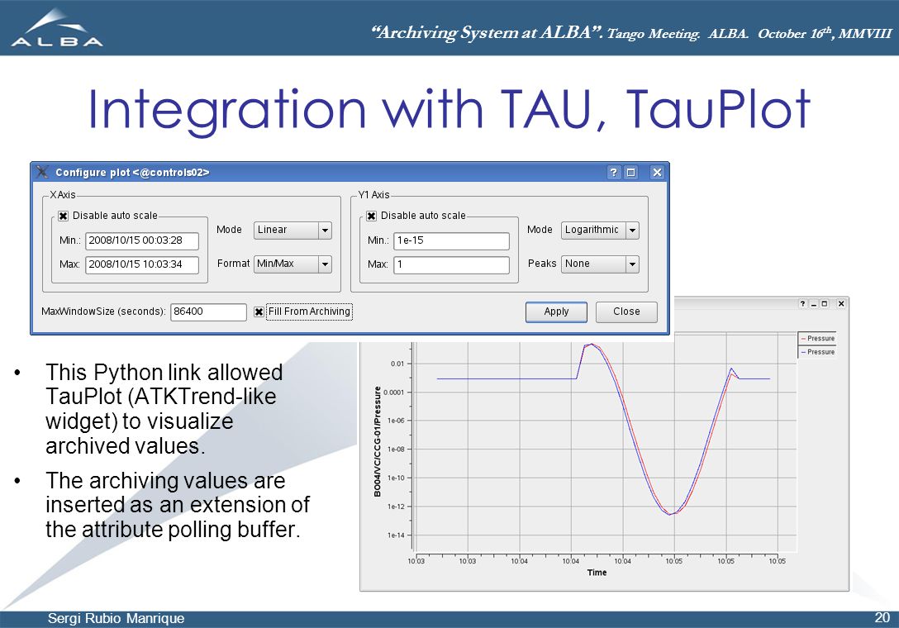The width and height of the screenshot is (899, 628).
Task: Click the Archiving System at ALBA header text
Action: [487, 33]
